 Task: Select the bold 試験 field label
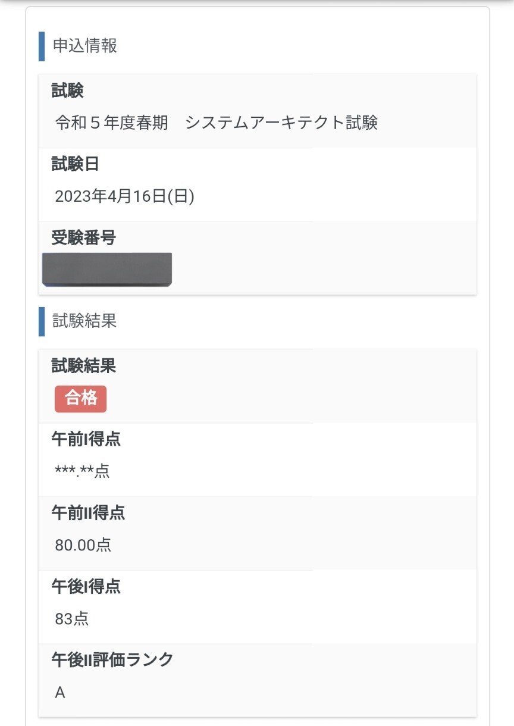[x=67, y=91]
